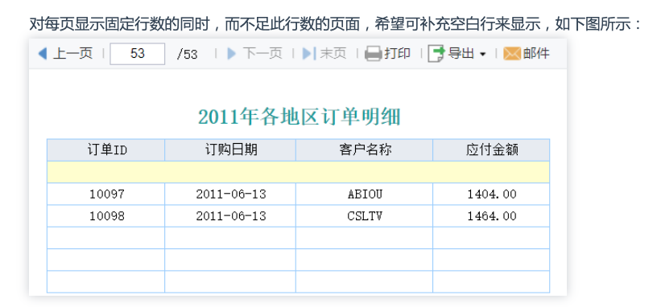Click total pages text /53

coord(187,55)
